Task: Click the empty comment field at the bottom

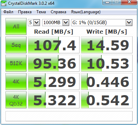Action: coord(69,116)
